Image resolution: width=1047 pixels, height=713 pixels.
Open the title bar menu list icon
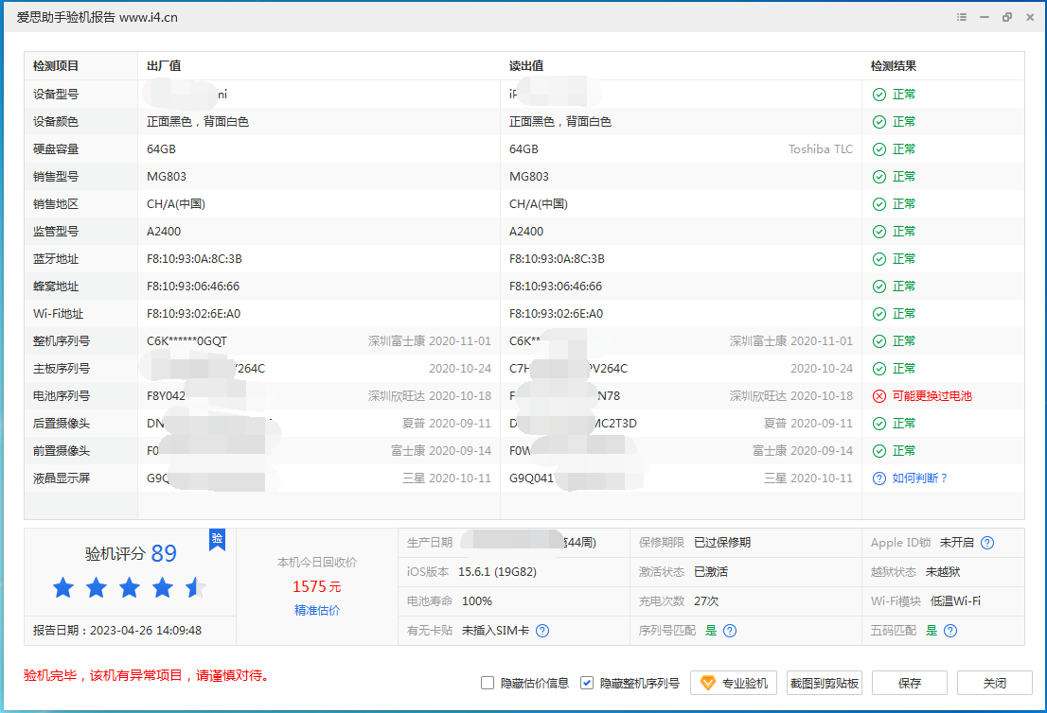962,17
